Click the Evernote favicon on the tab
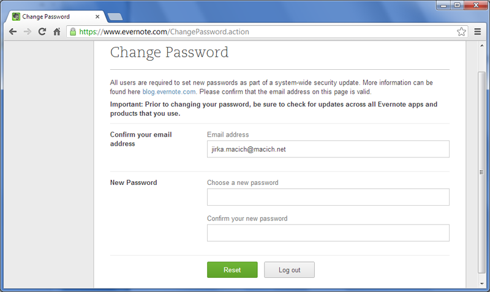The image size is (490, 292). [17, 16]
